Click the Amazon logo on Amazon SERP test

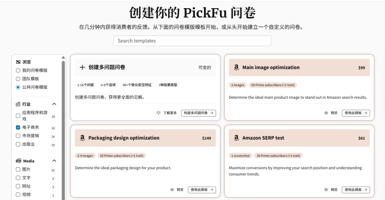coord(236,138)
